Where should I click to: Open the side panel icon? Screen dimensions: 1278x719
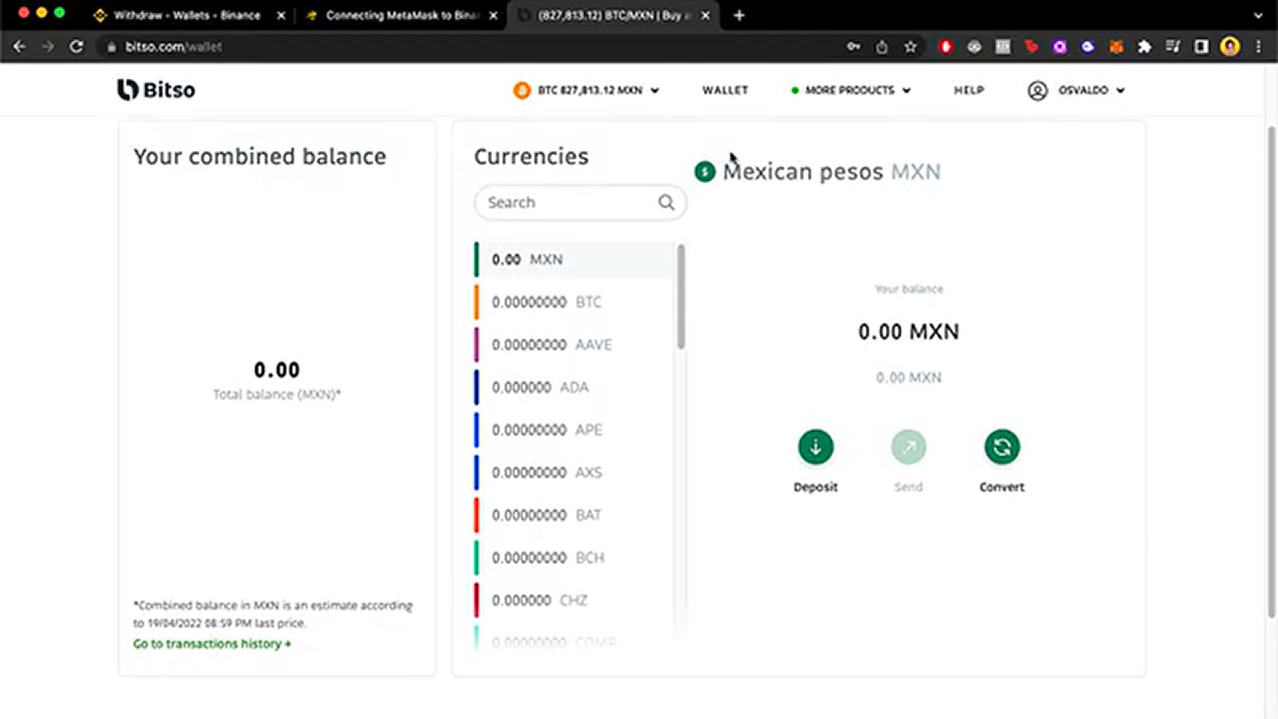coord(1201,47)
